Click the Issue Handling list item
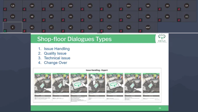Viewport: 198px width, 112px height. [x=57, y=49]
